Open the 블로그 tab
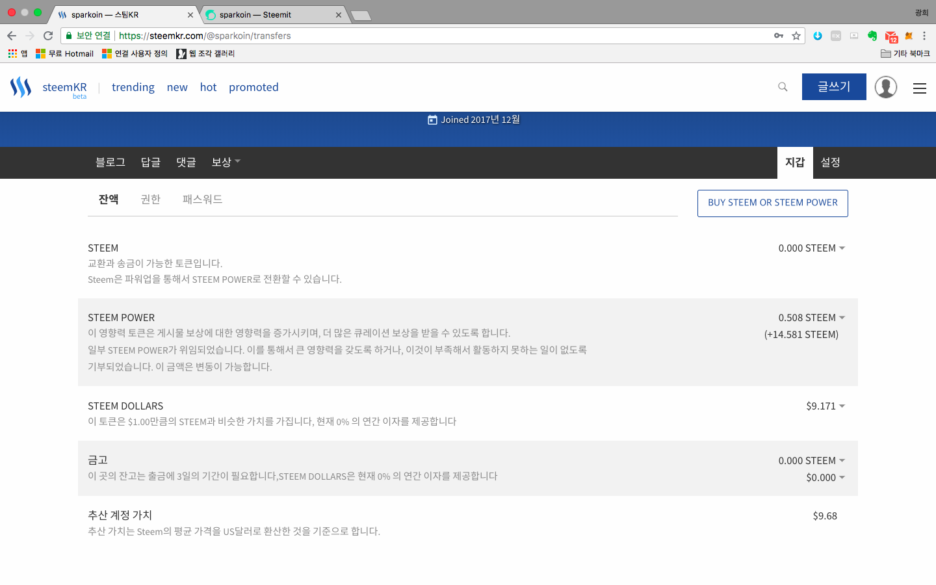 110,162
